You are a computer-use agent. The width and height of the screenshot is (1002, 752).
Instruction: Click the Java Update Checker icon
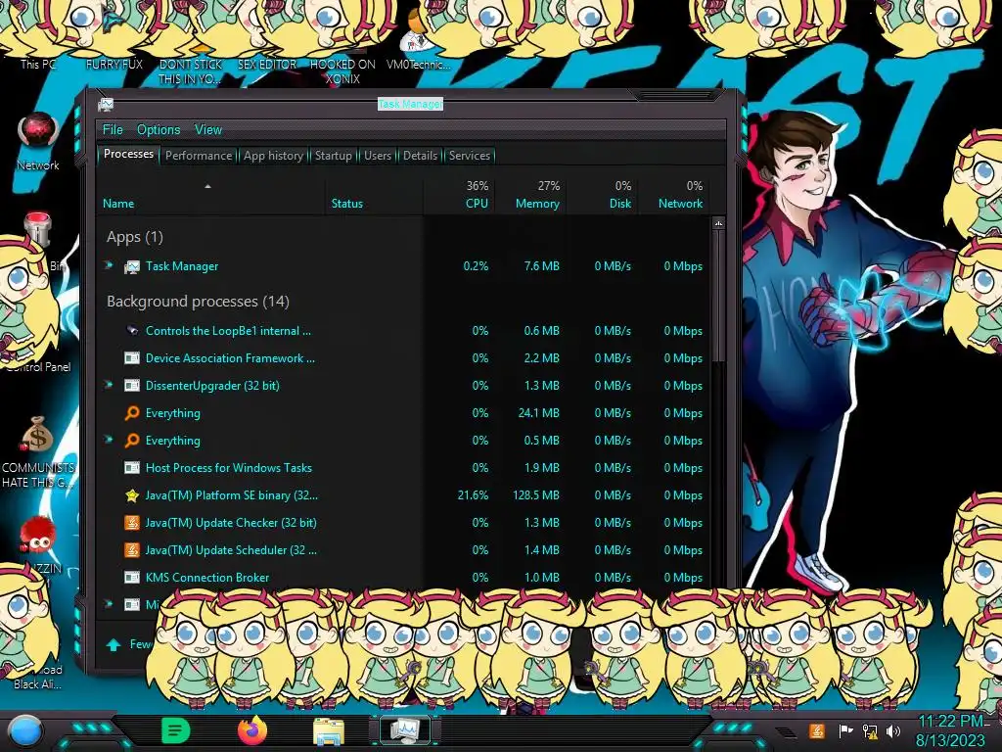click(132, 523)
